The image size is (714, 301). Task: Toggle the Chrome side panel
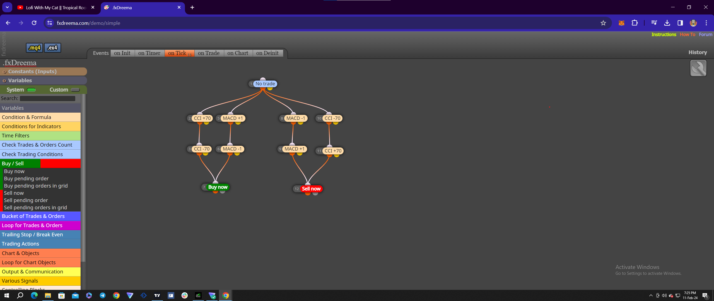680,23
